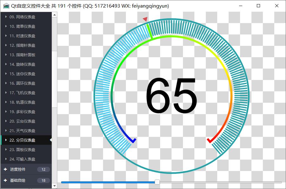This screenshot has width=286, height=189.
Task: Open 24. 可输入表盘 item
Action: pos(22,159)
